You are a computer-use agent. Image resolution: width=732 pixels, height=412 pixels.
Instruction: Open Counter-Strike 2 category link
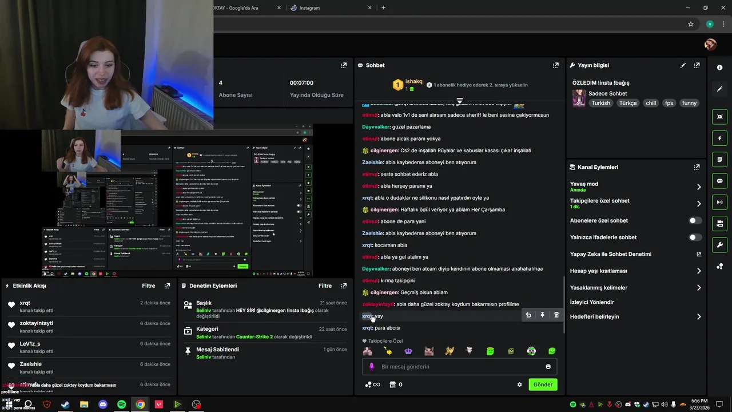254,336
